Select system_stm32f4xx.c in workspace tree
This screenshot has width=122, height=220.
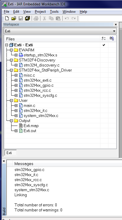41,115
